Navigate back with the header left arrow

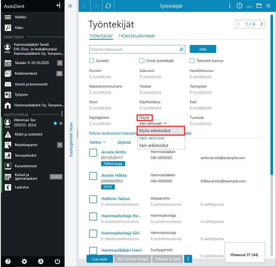click(84, 6)
